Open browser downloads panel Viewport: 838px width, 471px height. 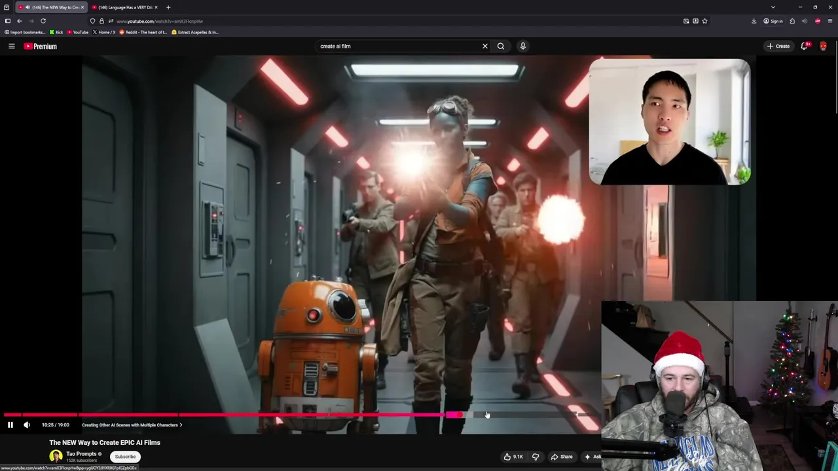[754, 21]
